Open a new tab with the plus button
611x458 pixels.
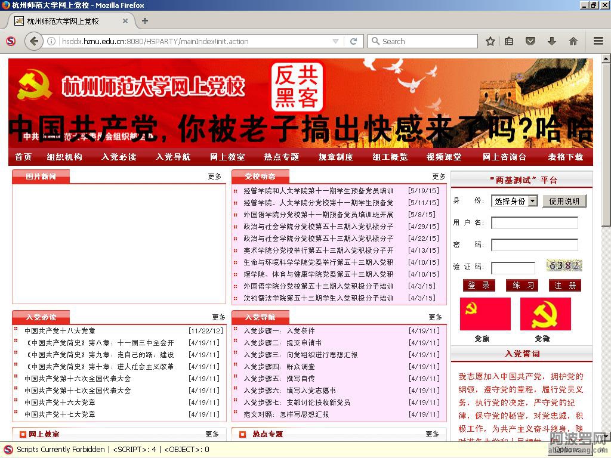click(144, 21)
